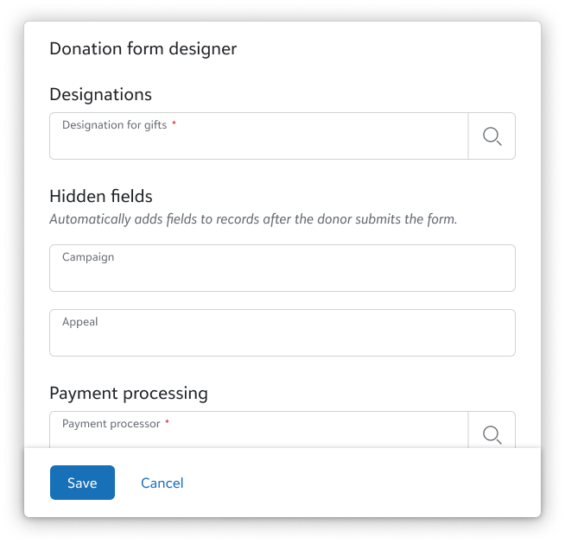Click the red asterisk beside Designation for gifts
Image resolution: width=565 pixels, height=543 pixels.
coord(174,124)
